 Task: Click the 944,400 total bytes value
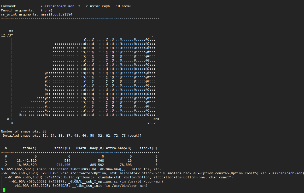(63, 165)
